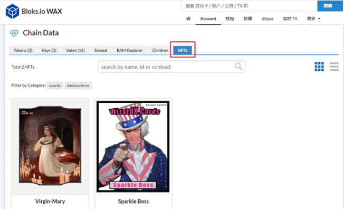Click the Chain Data heading
Viewport: 344px width, 209px height.
tap(41, 33)
